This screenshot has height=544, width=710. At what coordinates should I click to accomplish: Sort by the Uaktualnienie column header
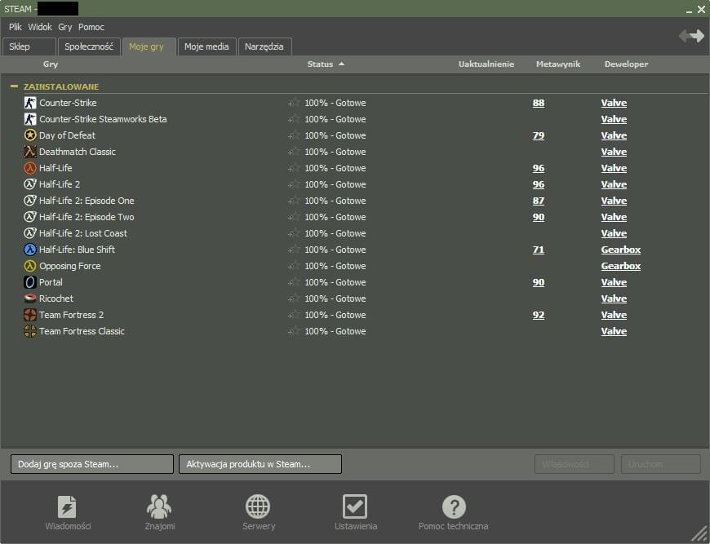click(486, 64)
